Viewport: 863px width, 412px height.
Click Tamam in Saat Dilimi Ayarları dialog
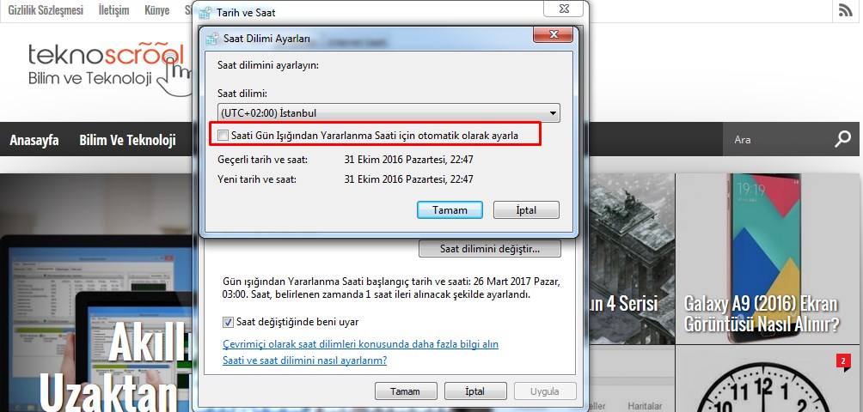450,209
